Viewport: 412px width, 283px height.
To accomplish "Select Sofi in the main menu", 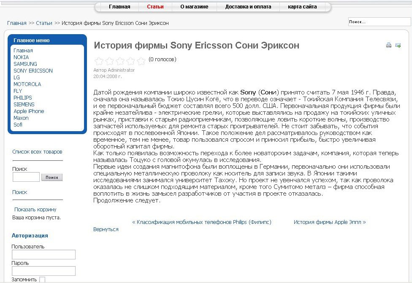I will pyautogui.click(x=18, y=125).
